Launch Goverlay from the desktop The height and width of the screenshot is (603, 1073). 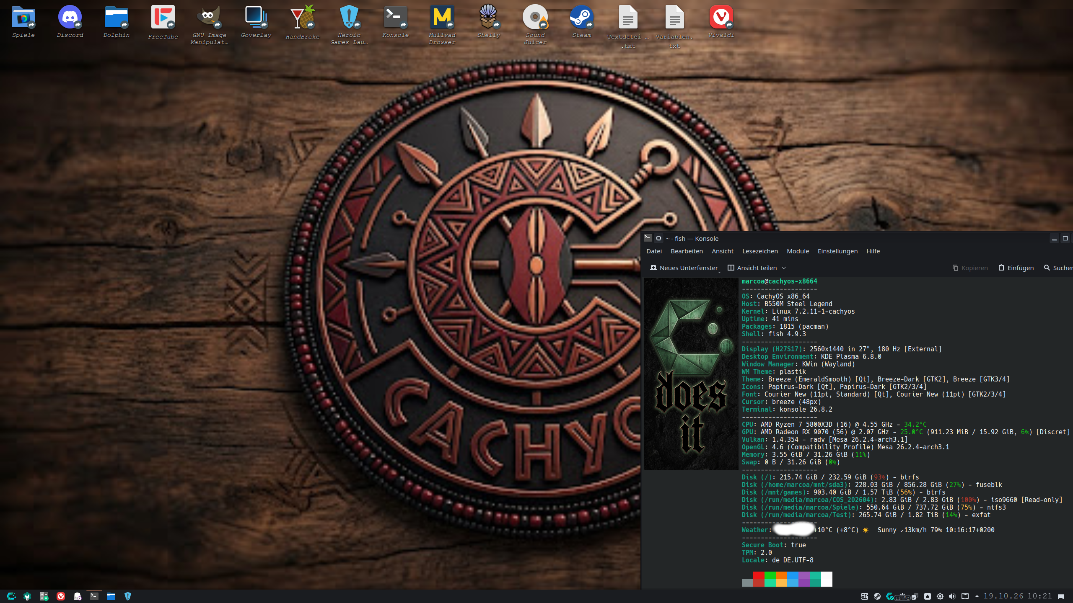click(x=256, y=22)
